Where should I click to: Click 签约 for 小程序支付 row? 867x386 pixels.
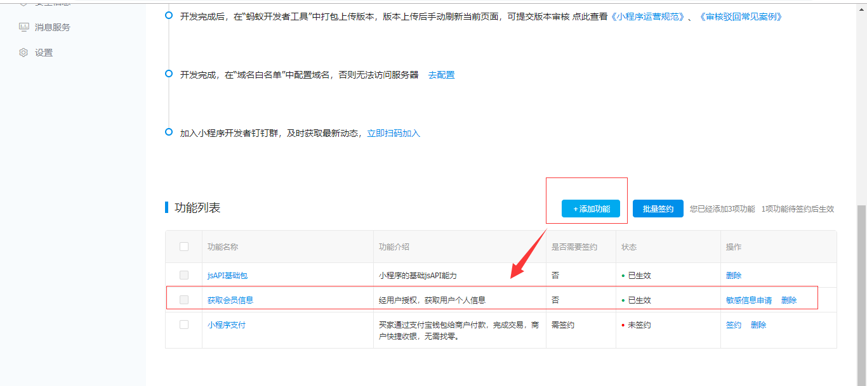pos(733,325)
